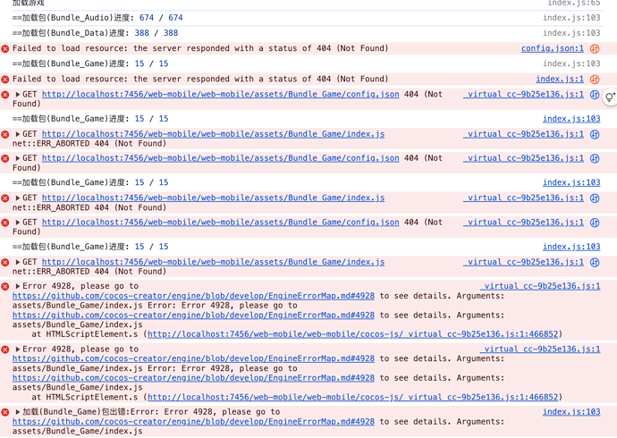
Task: Expand the first GET Bundle_Game/config.json error
Action: tap(18, 95)
